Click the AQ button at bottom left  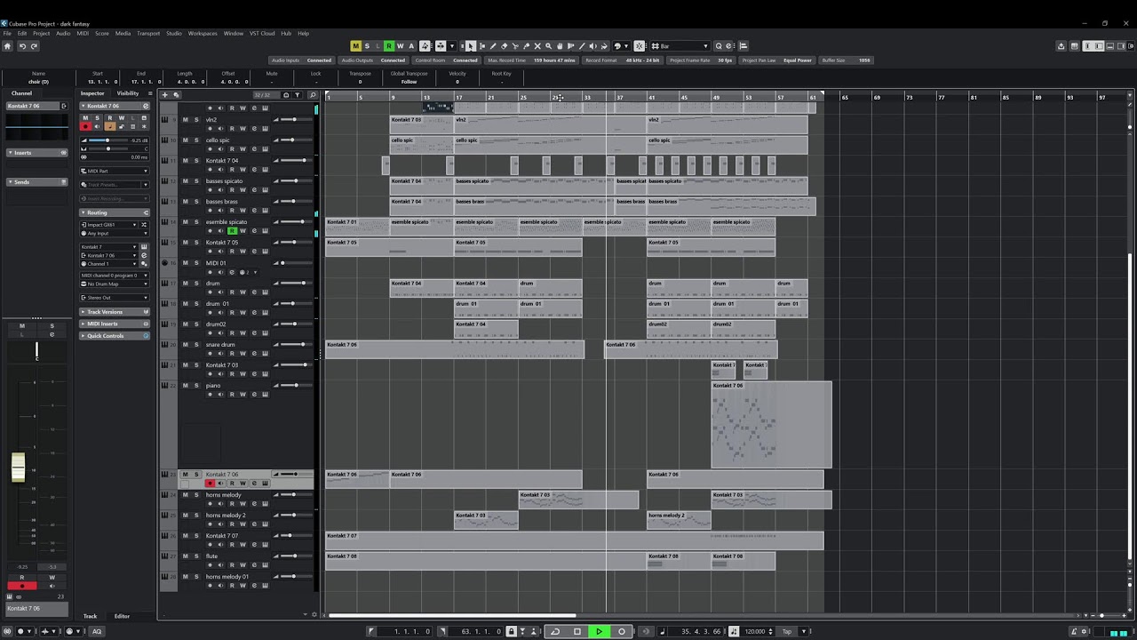(97, 631)
